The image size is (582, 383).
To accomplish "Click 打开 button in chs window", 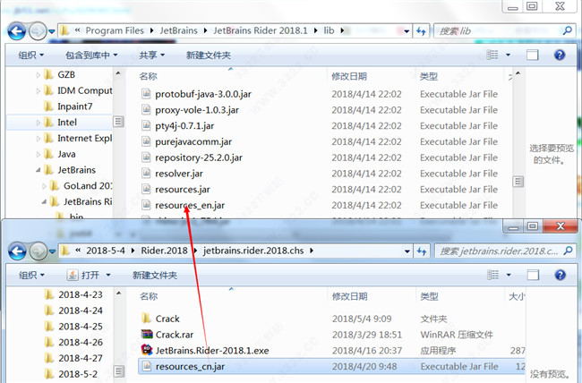I will [83, 276].
